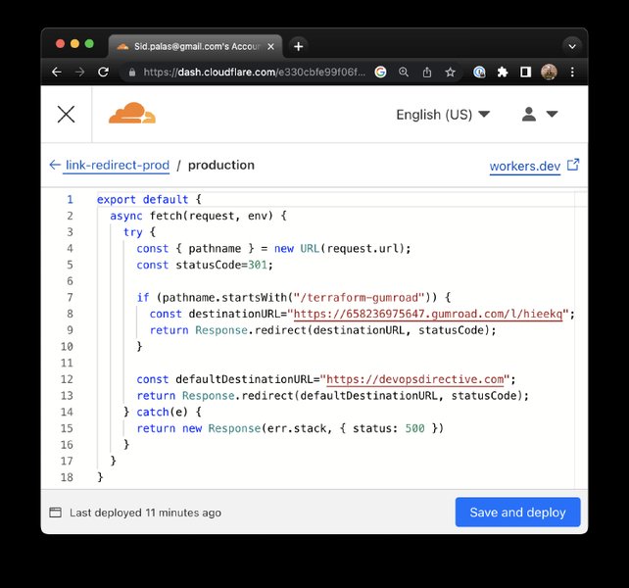Click the external link icon beside workers.dev
629x588 pixels.
point(573,165)
